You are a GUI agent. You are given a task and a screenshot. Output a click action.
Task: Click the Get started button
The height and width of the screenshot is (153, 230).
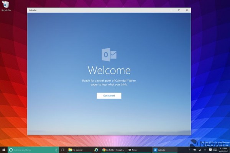click(x=109, y=96)
